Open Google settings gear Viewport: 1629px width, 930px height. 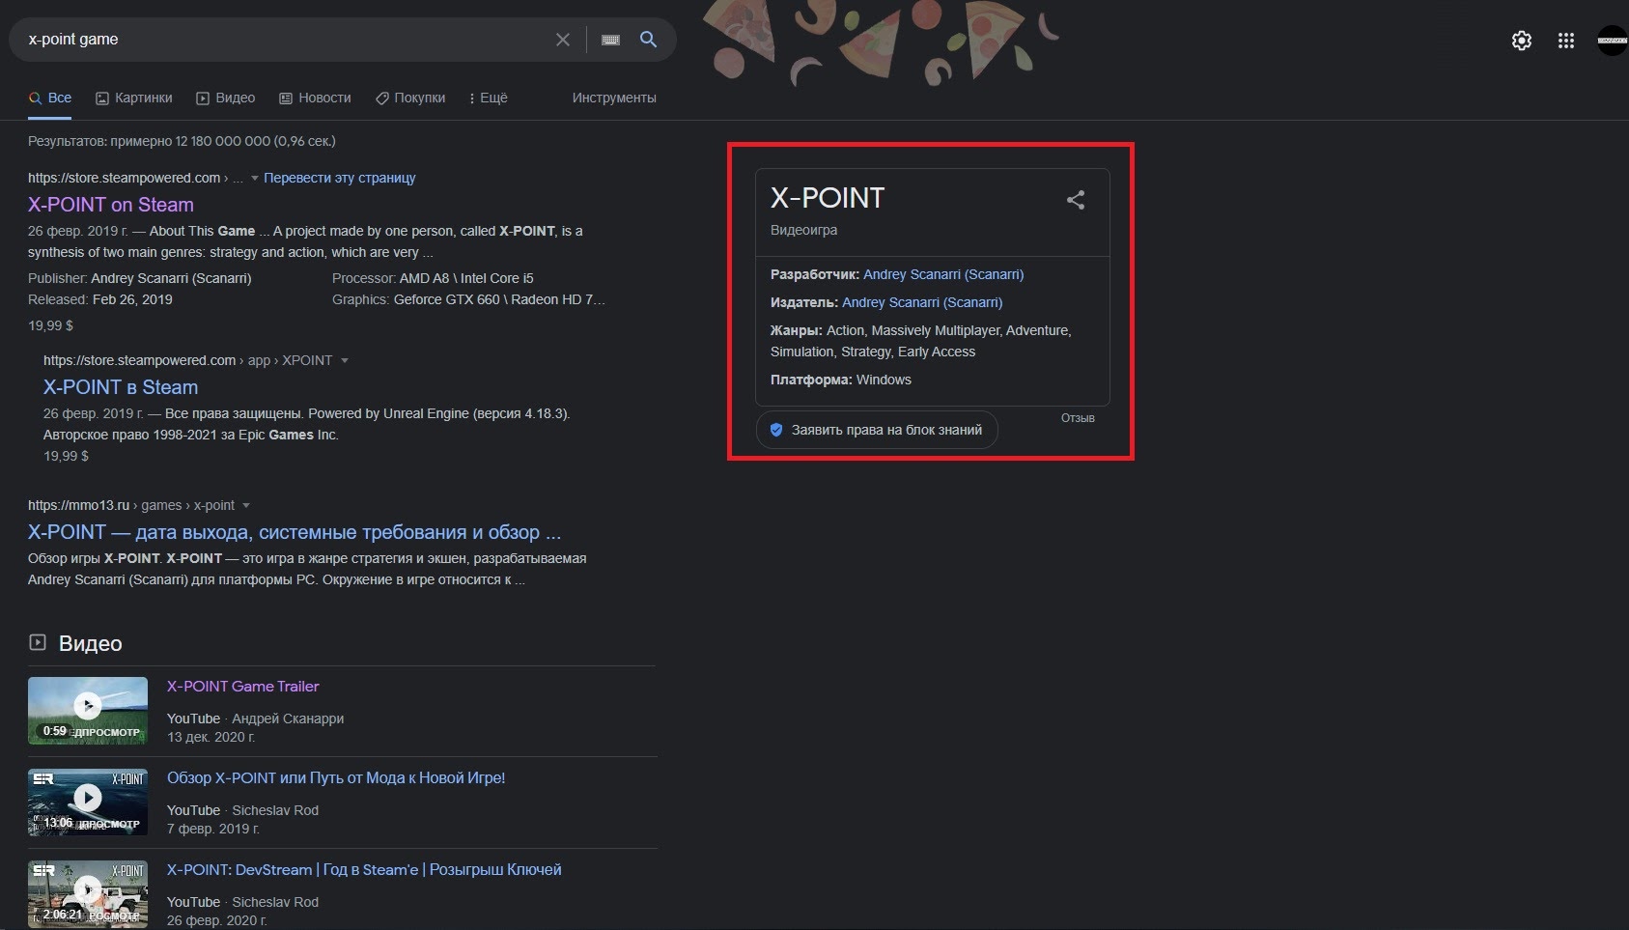point(1522,41)
